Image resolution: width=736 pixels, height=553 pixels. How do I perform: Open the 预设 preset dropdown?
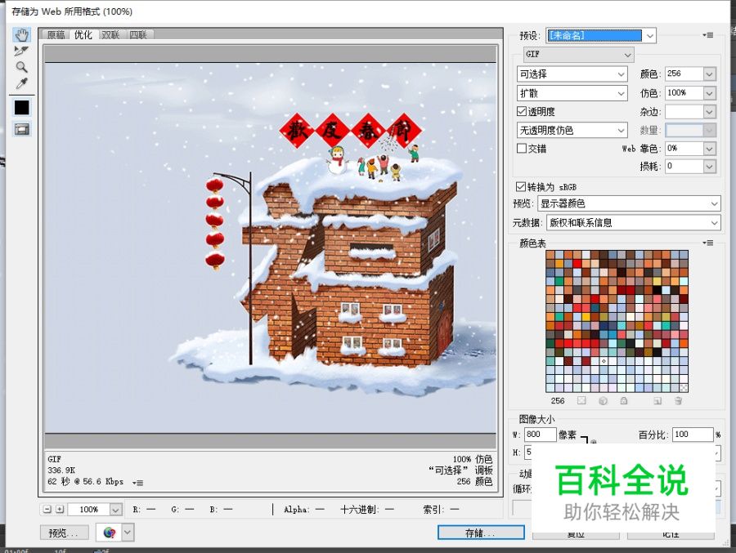(x=650, y=35)
